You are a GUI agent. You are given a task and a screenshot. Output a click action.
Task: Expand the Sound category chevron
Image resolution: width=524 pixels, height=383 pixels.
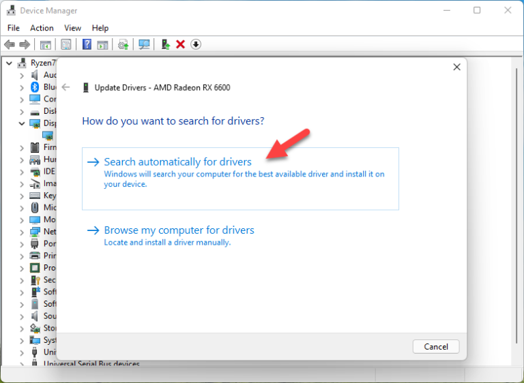click(x=22, y=316)
